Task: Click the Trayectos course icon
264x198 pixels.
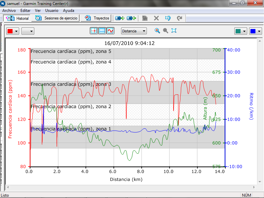Action: (x=87, y=18)
